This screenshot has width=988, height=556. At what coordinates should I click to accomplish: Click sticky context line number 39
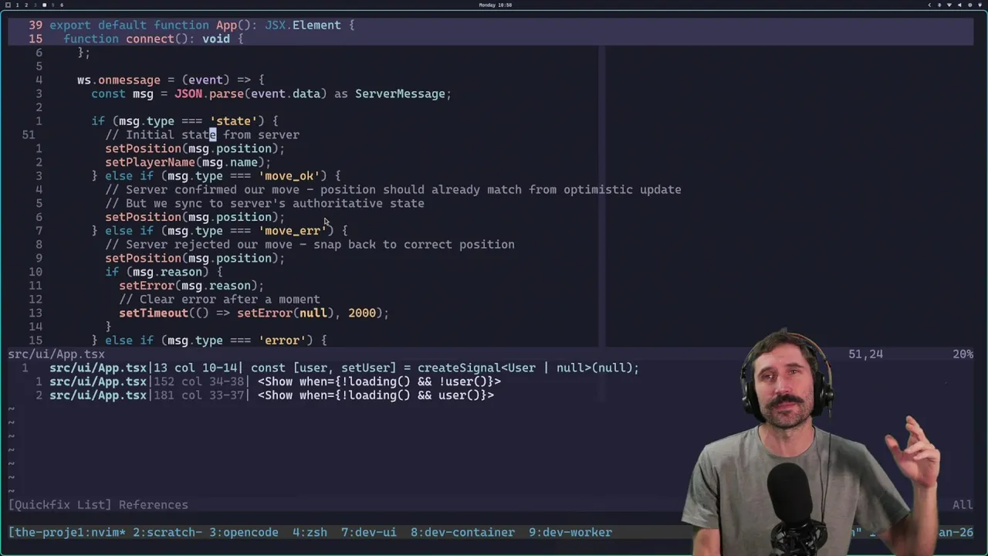pos(36,25)
